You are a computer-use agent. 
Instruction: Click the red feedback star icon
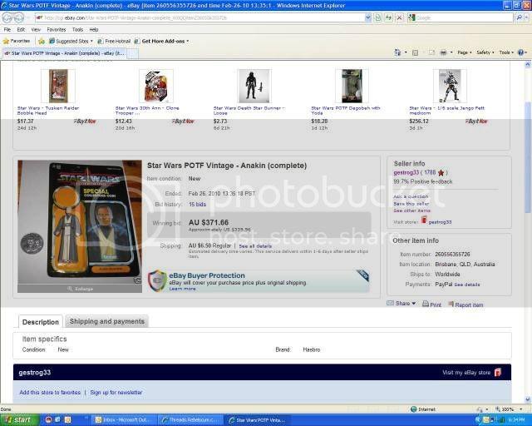tap(441, 172)
